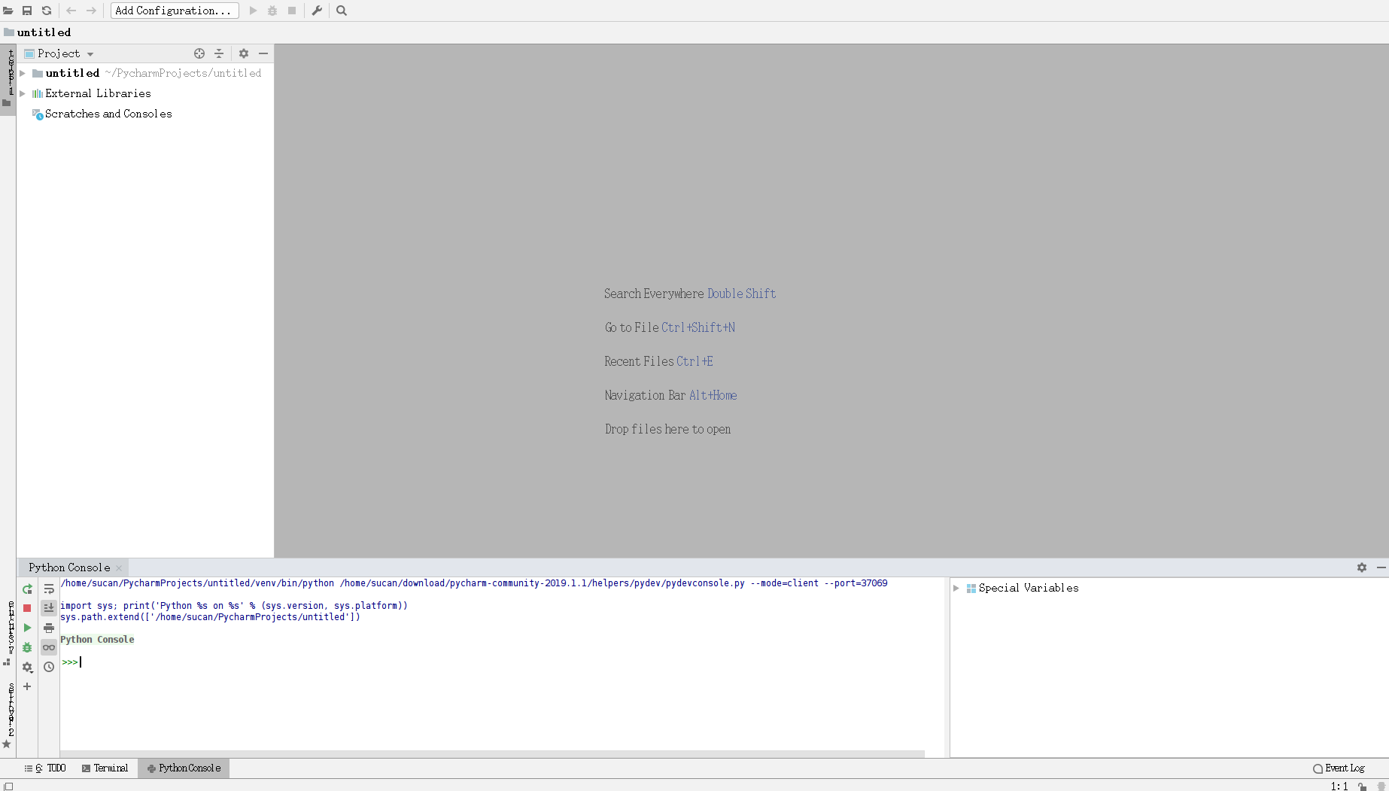Toggle the Favorites tool window sidebar tab
Screen dimensions: 1389x791
tap(8, 715)
